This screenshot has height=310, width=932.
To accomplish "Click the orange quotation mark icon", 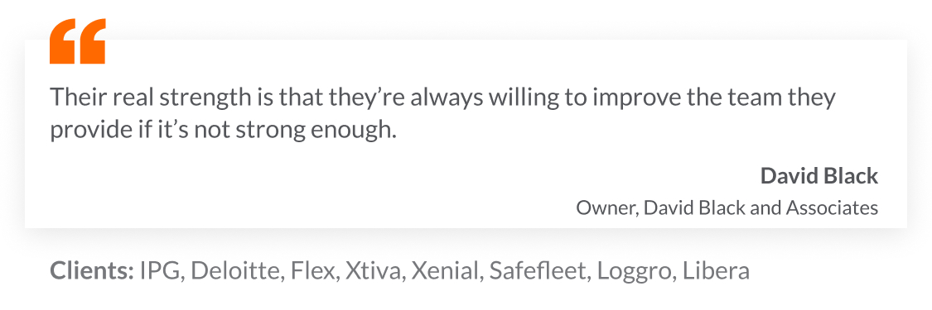I will pos(77,41).
